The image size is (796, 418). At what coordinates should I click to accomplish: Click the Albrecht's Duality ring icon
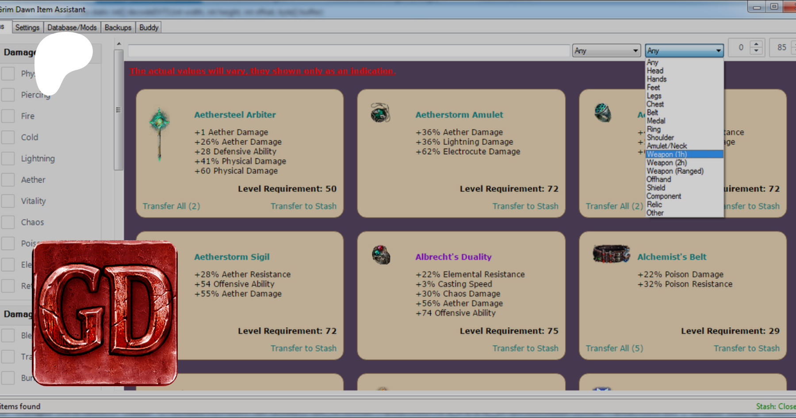(x=381, y=255)
